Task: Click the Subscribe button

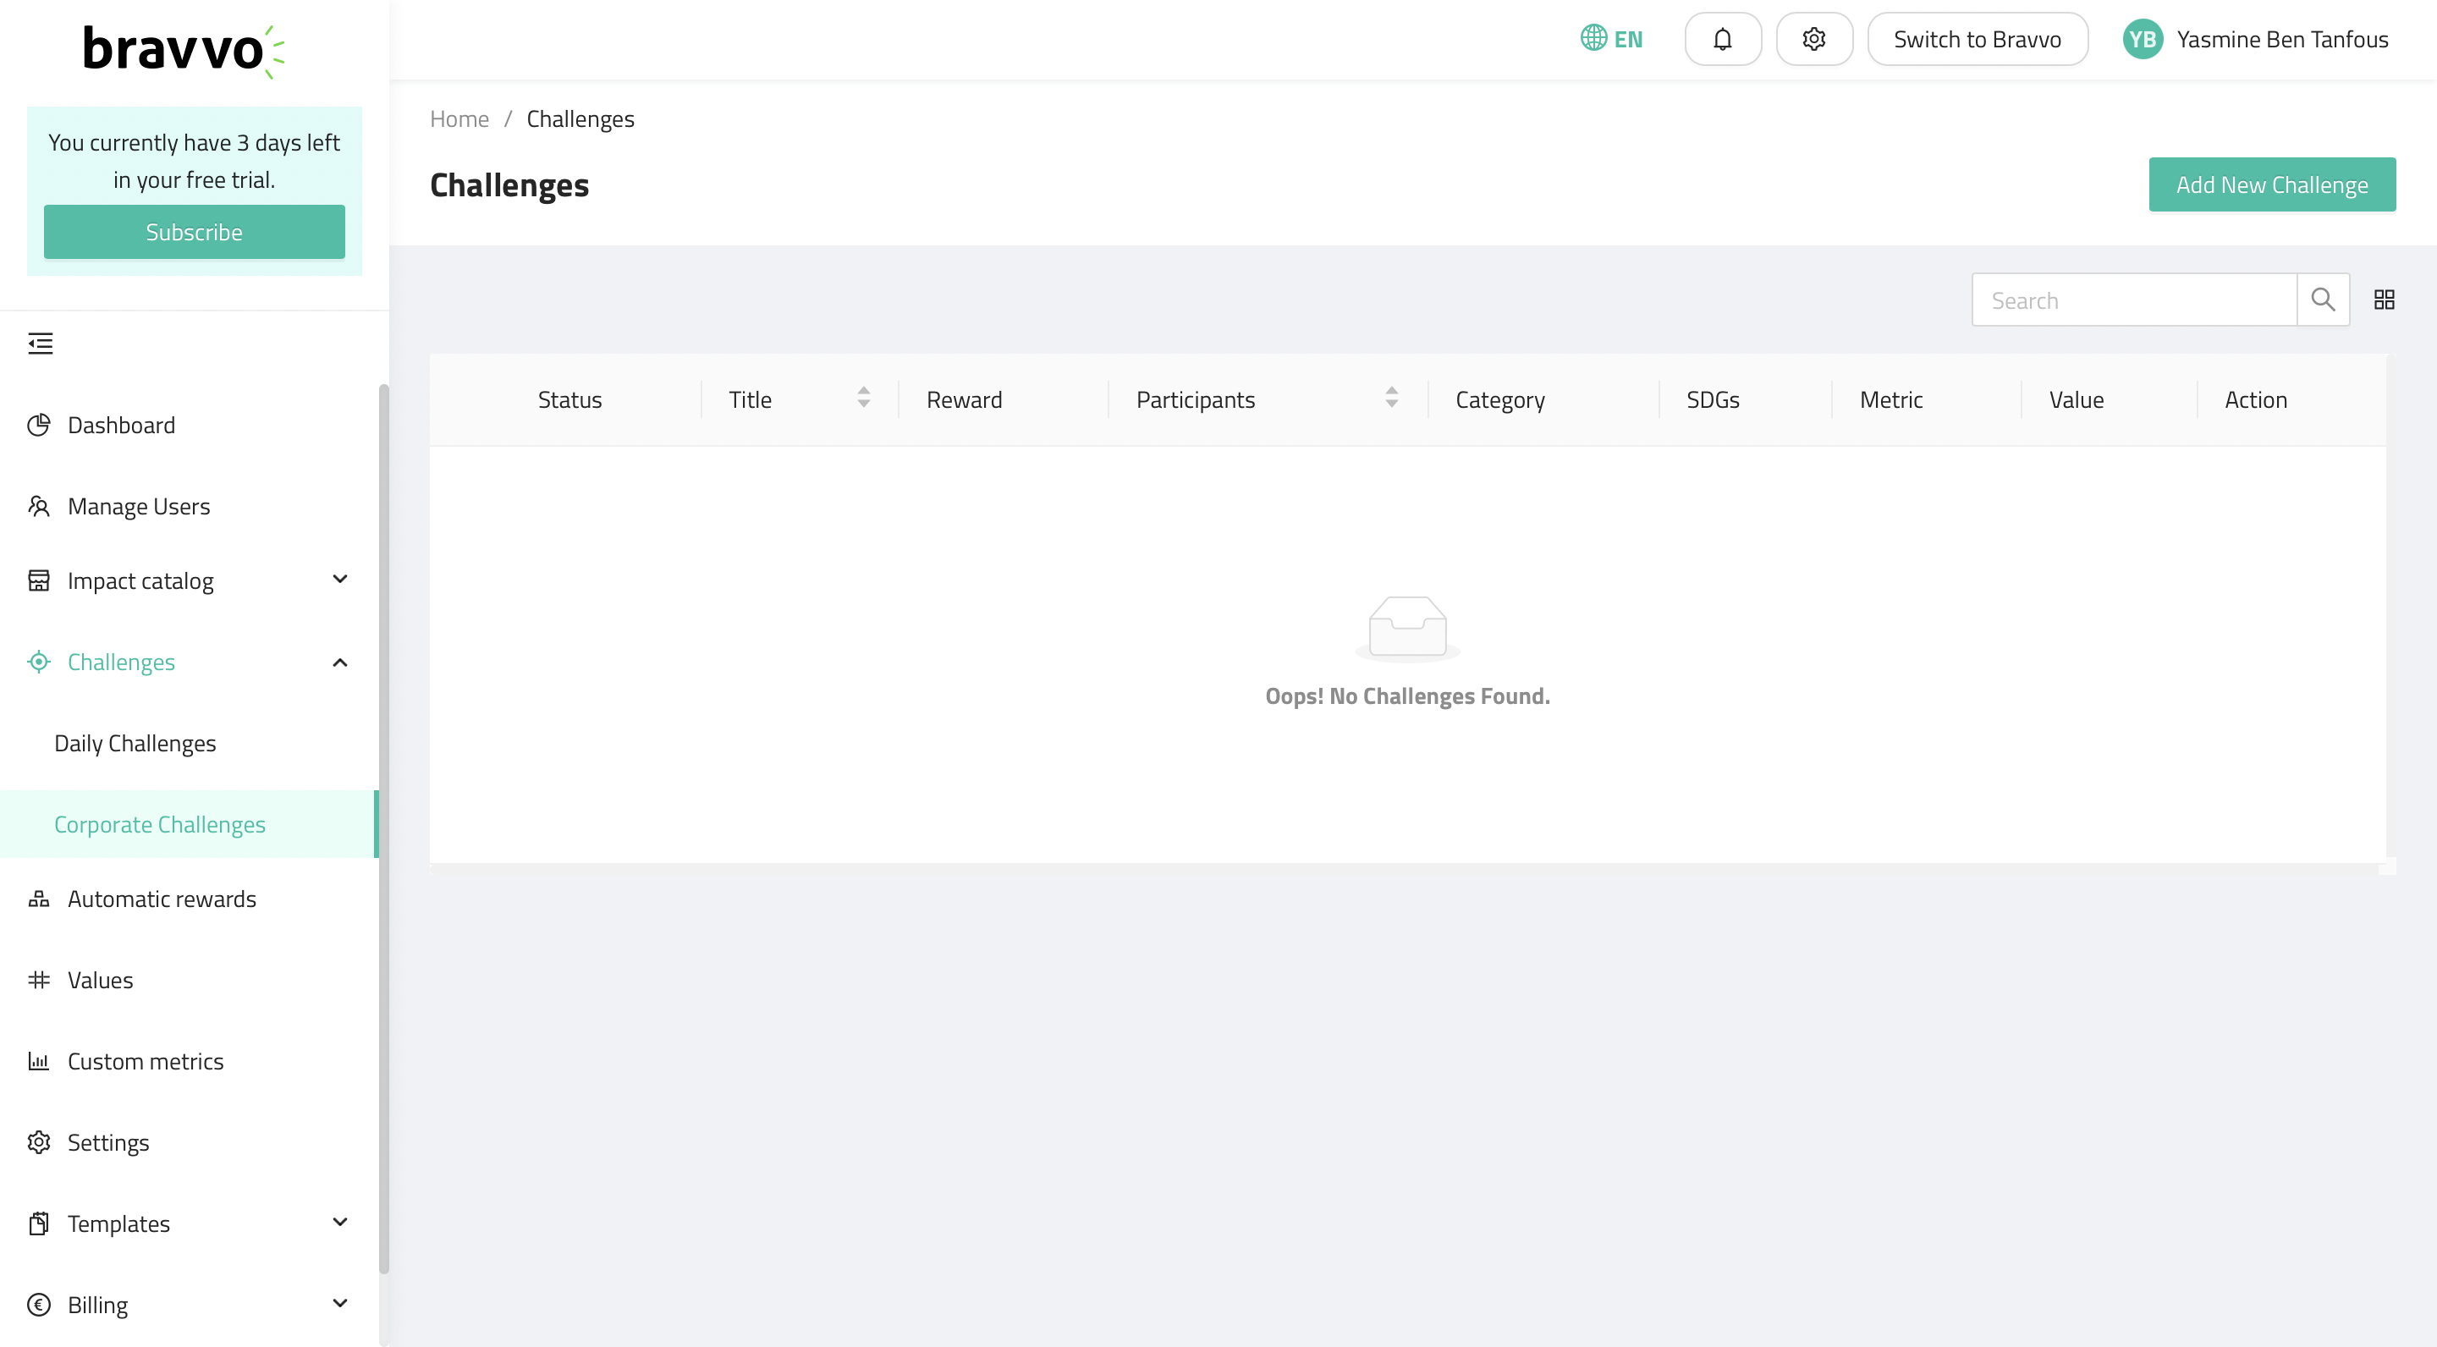Action: [194, 232]
